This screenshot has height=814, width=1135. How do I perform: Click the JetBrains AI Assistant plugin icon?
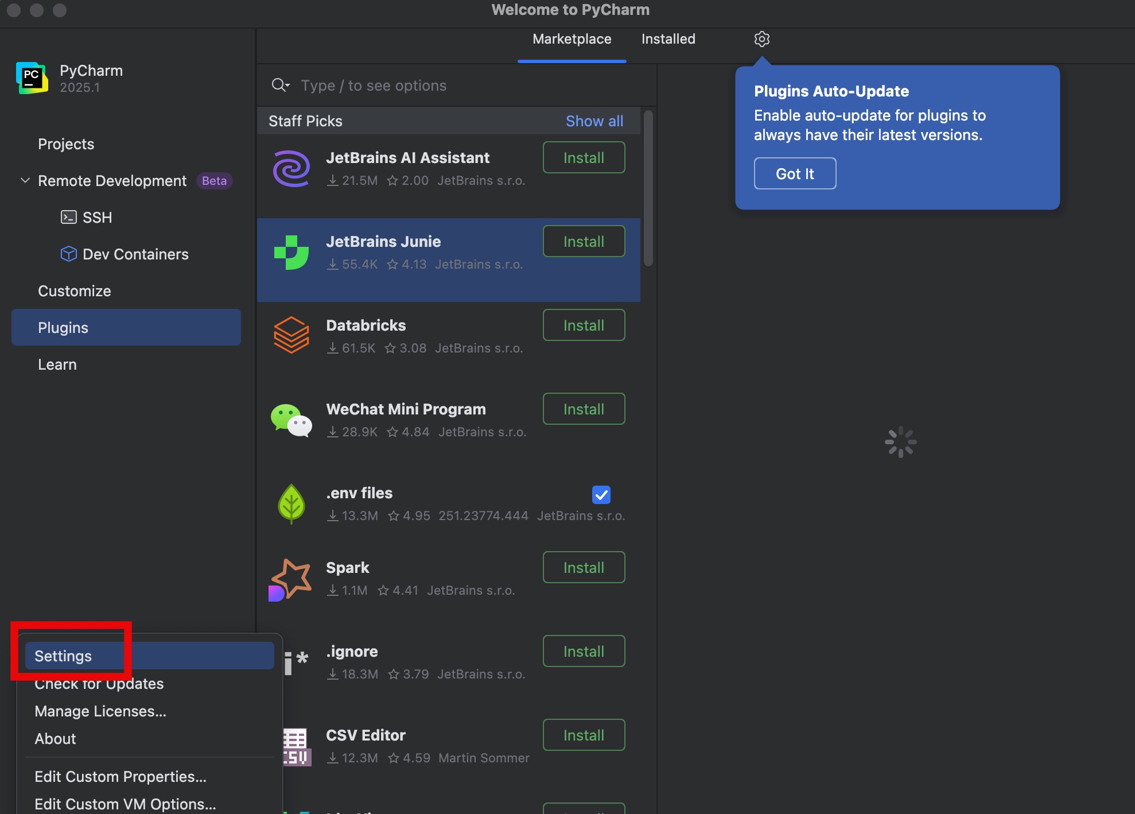point(291,169)
